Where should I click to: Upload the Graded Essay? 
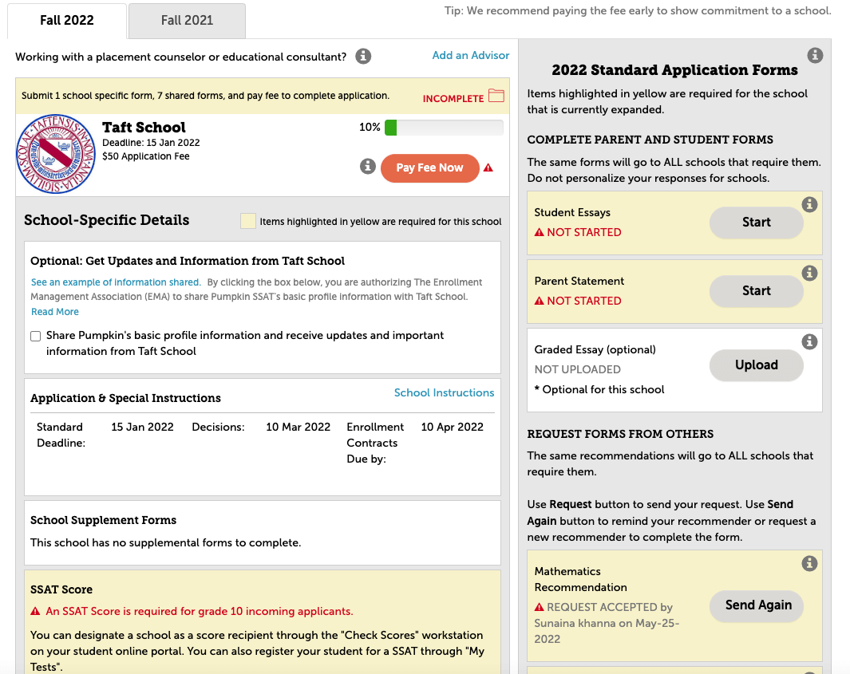pos(756,365)
